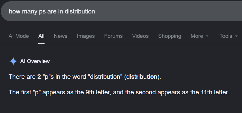Click the blue AI Overview sparkle icon
Viewport: 242px width, 113px height.
(x=13, y=61)
